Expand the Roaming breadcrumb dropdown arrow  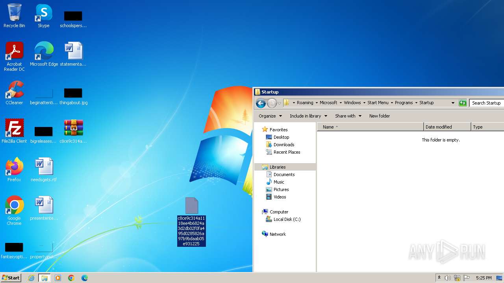317,103
